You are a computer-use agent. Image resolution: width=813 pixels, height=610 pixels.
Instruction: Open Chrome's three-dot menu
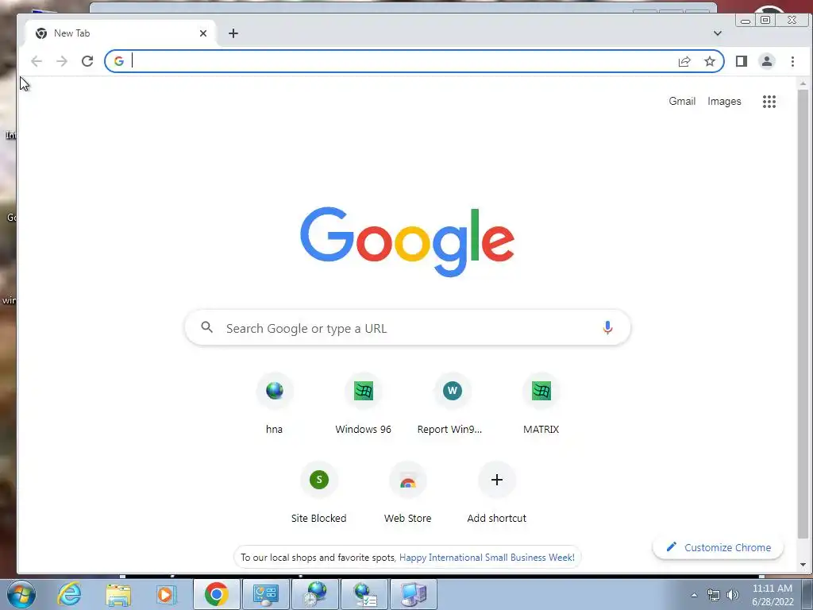[793, 61]
